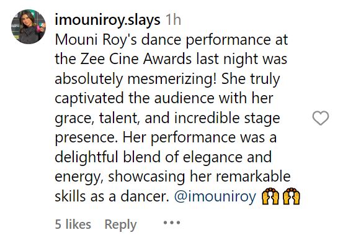Click the words "Zee Cine Awards"

coord(136,59)
